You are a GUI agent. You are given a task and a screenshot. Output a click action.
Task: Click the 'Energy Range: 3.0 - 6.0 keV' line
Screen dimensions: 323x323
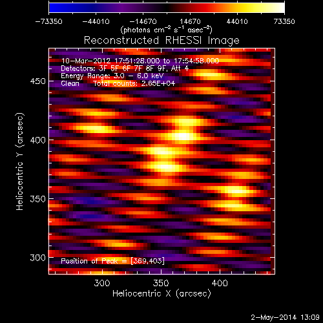click(112, 76)
